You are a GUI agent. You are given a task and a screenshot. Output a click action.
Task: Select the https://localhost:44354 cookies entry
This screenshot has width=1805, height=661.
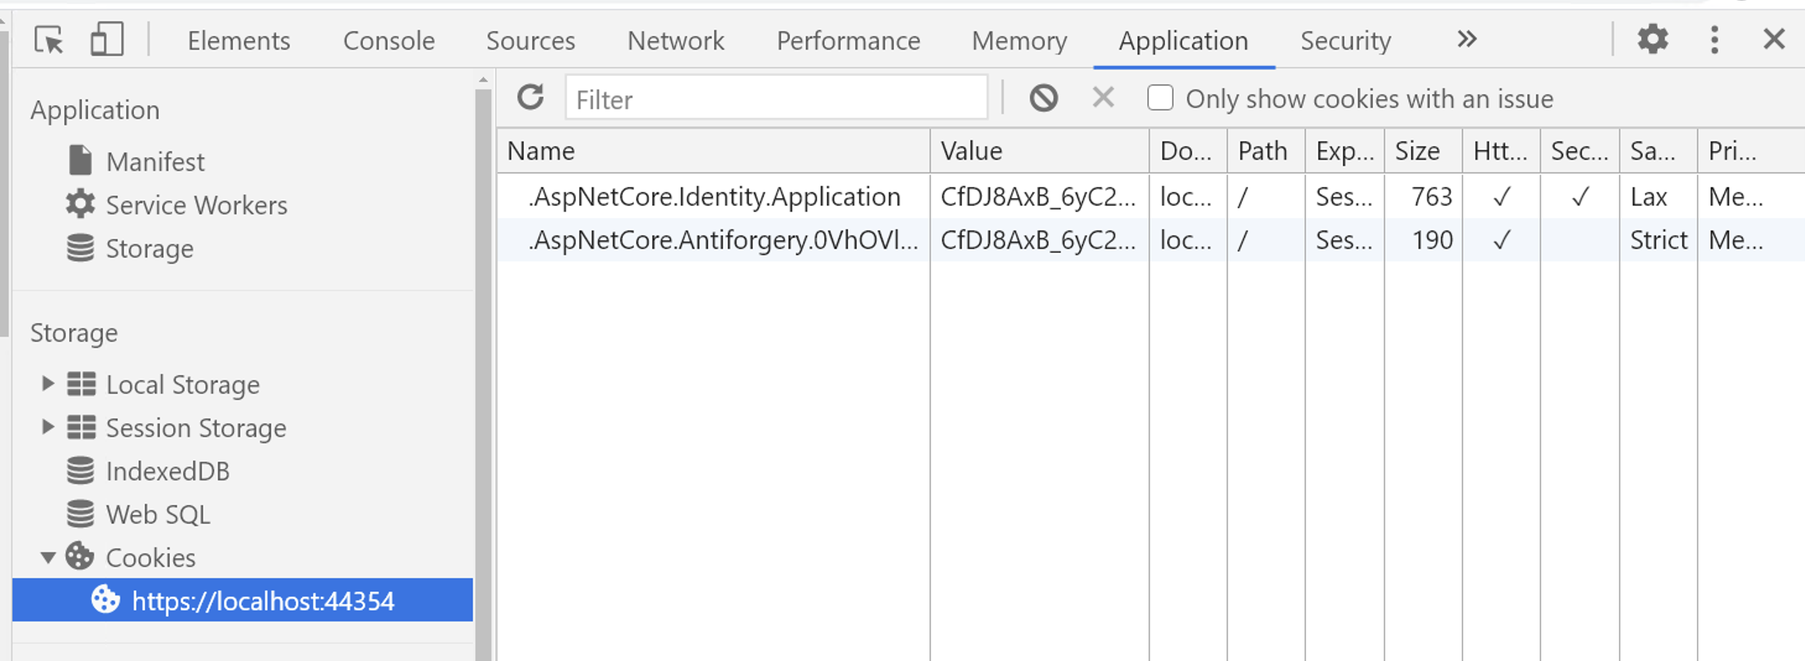click(262, 601)
